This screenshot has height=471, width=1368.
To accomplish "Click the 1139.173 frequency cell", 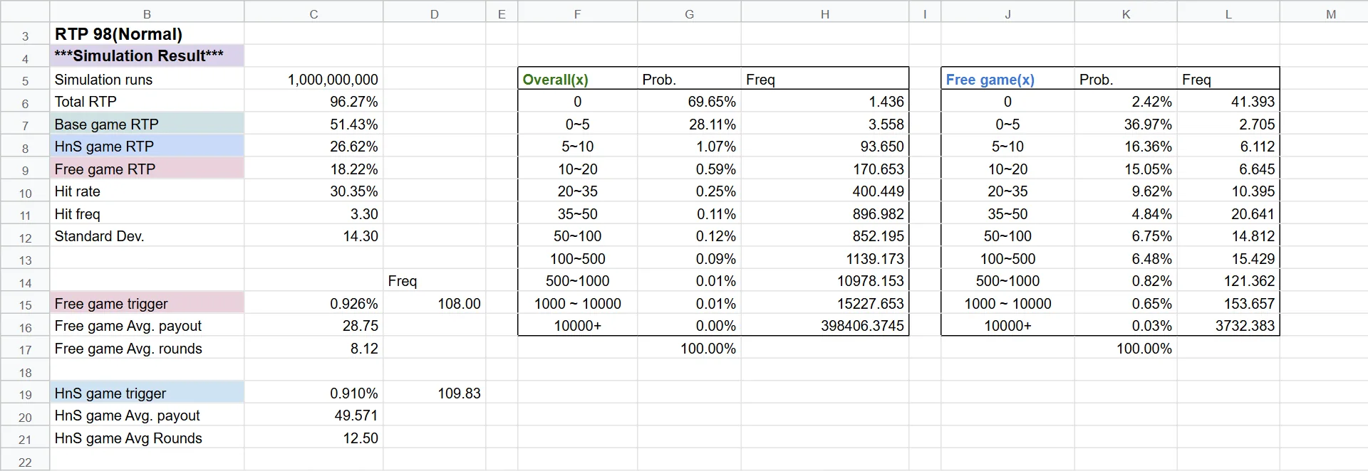I will [x=825, y=258].
